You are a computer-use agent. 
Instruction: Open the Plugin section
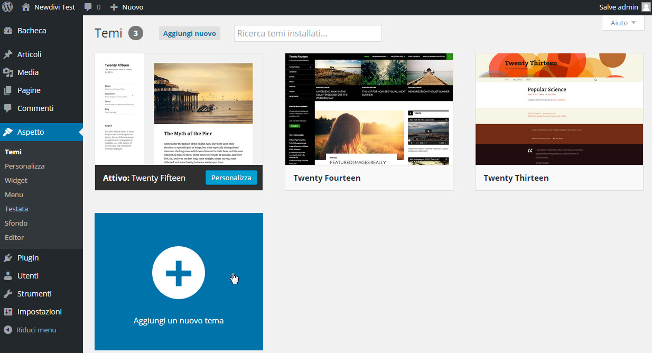point(27,258)
